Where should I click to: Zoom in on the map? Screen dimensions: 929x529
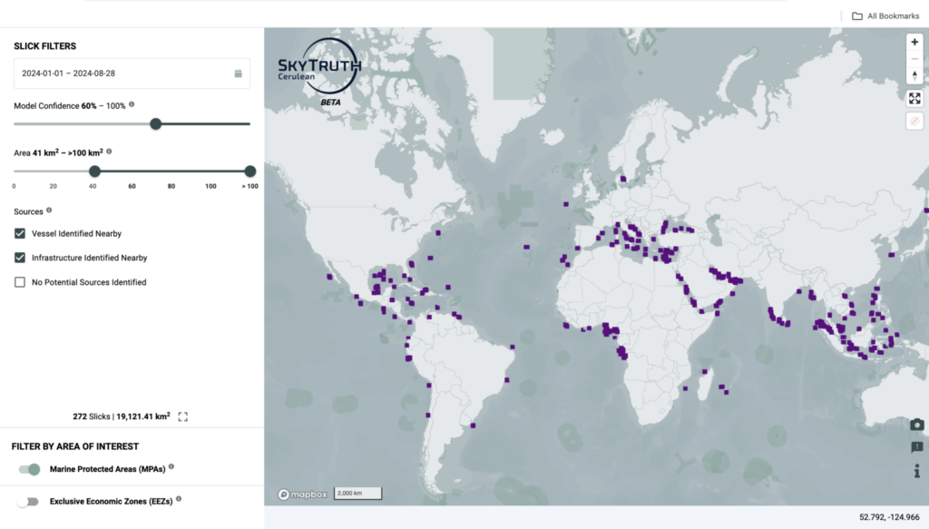click(914, 42)
